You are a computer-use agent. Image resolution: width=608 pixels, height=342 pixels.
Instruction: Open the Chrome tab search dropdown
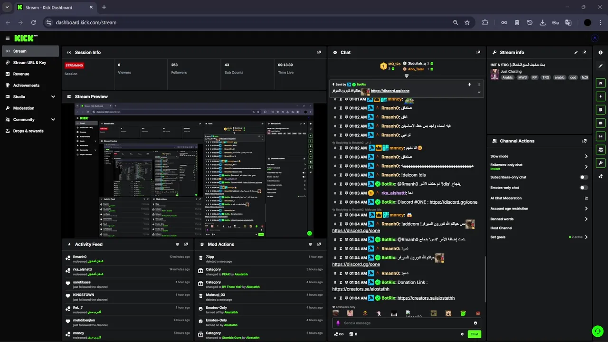(x=7, y=7)
